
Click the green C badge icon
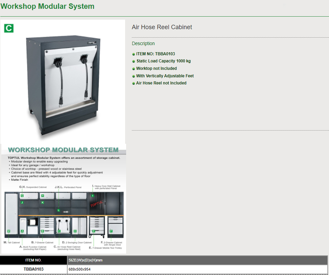point(9,28)
